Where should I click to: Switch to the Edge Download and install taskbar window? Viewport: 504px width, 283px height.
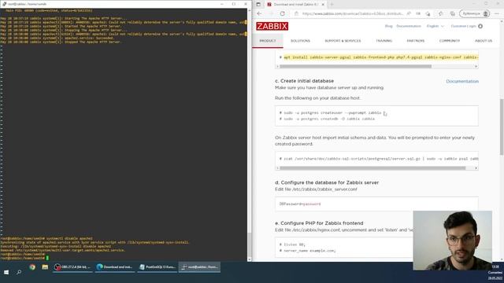(115, 267)
